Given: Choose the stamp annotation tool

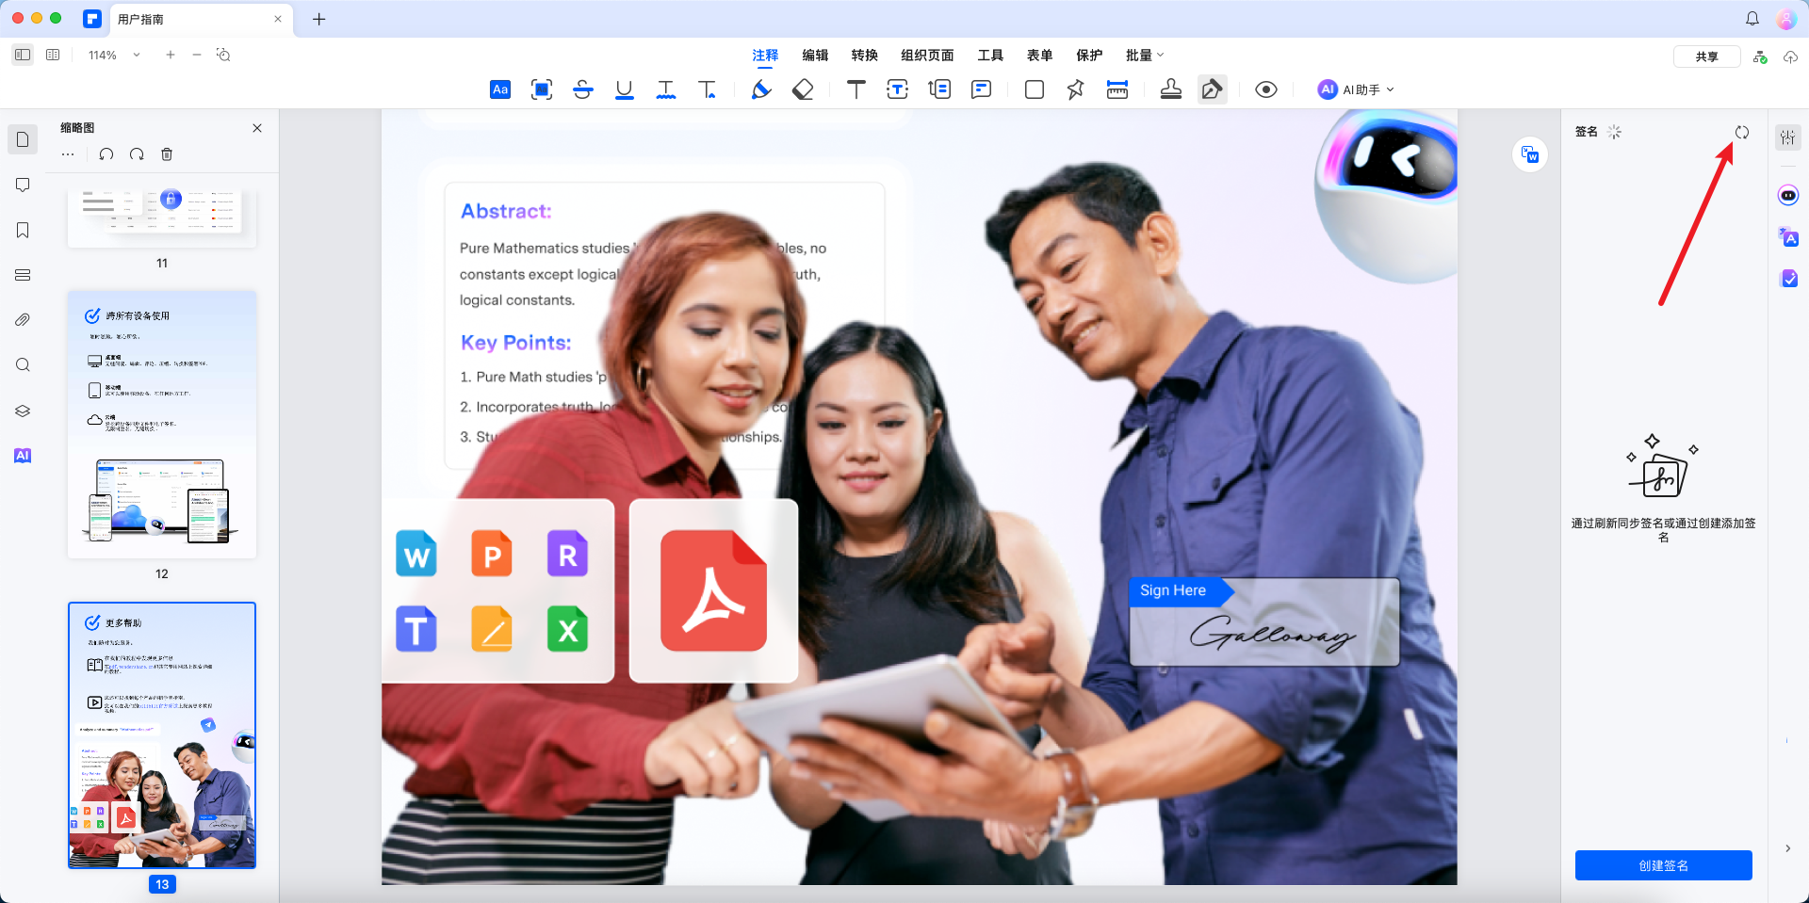Looking at the screenshot, I should pyautogui.click(x=1170, y=89).
